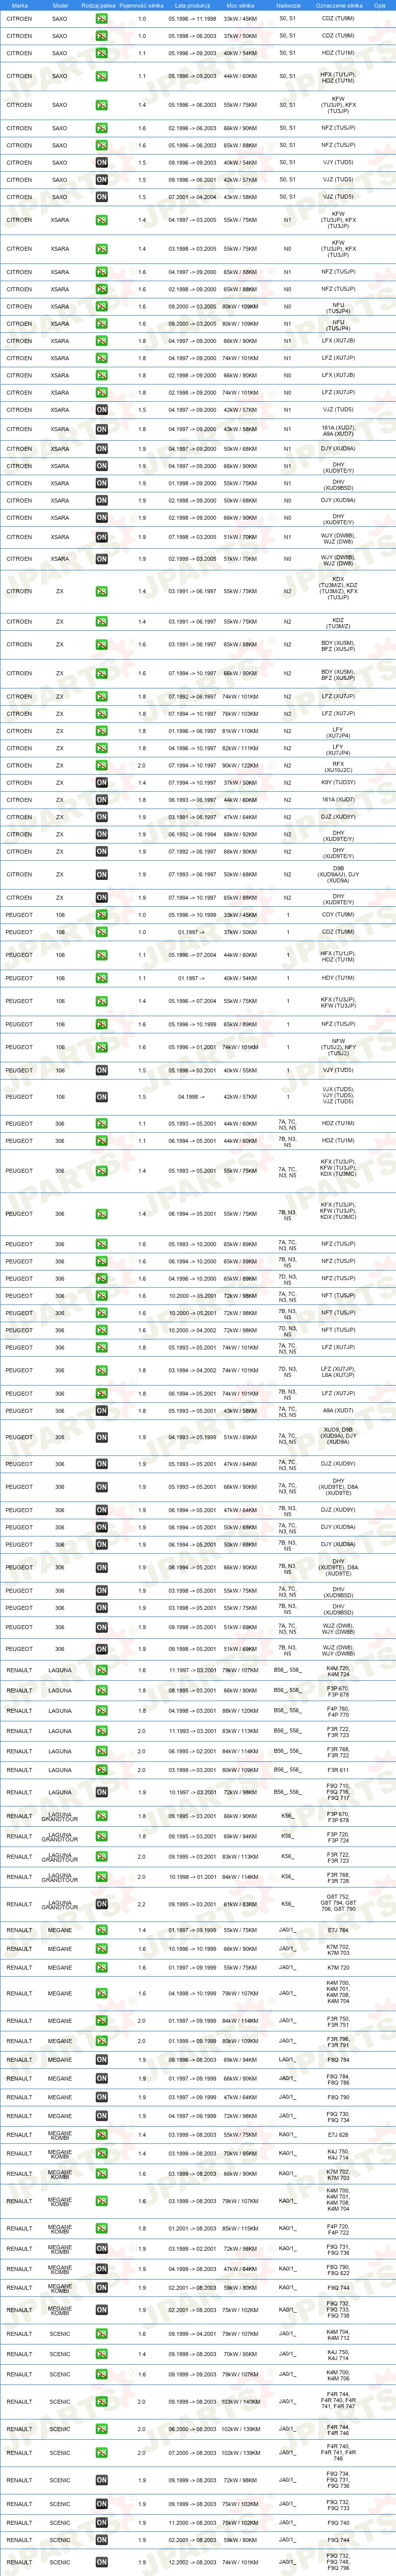Screen dimensions: 396x2576
Task: Click the Oznaczenie silnika column header
Action: click(339, 5)
